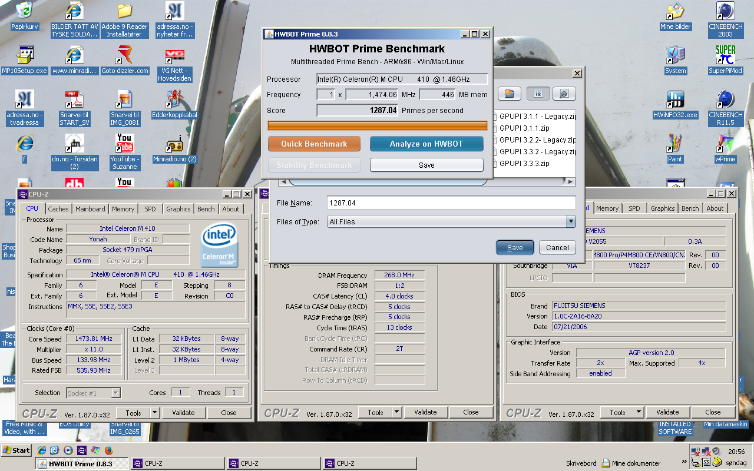The width and height of the screenshot is (754, 471).
Task: Click the Quick Benchmark button
Action: click(x=314, y=144)
